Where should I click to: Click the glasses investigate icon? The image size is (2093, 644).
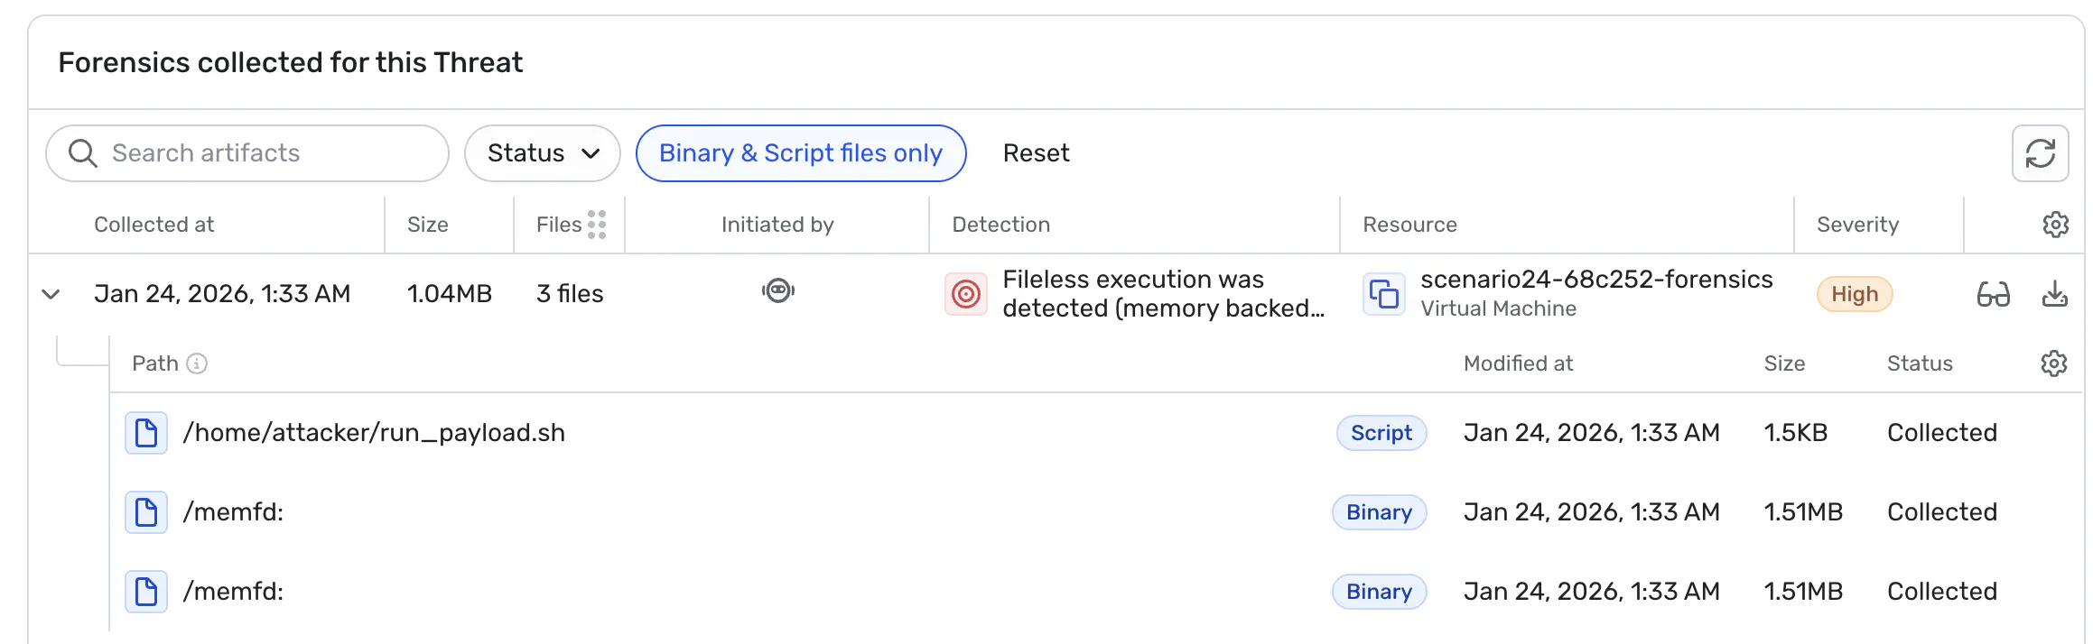click(1993, 294)
